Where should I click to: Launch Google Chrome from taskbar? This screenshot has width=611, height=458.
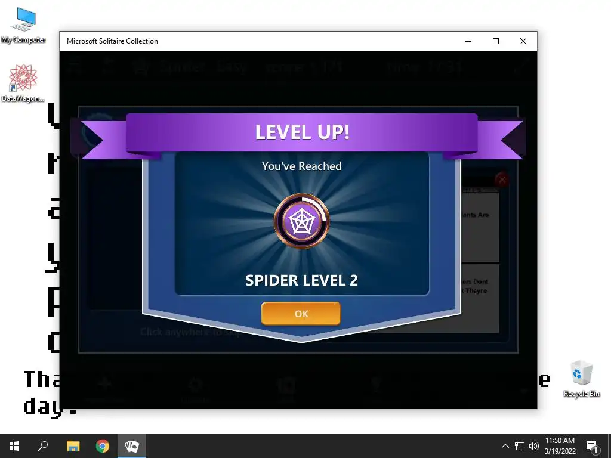[x=103, y=446]
